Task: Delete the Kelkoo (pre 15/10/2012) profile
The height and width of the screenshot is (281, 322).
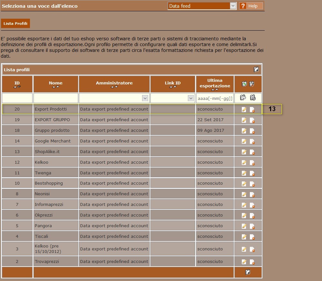Action: click(252, 249)
